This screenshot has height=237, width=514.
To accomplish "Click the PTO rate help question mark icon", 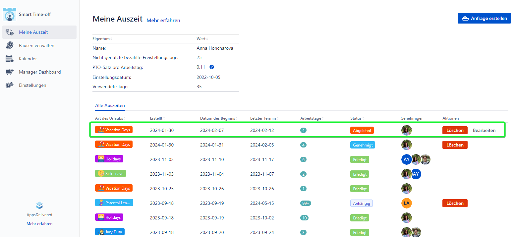I will coord(212,67).
